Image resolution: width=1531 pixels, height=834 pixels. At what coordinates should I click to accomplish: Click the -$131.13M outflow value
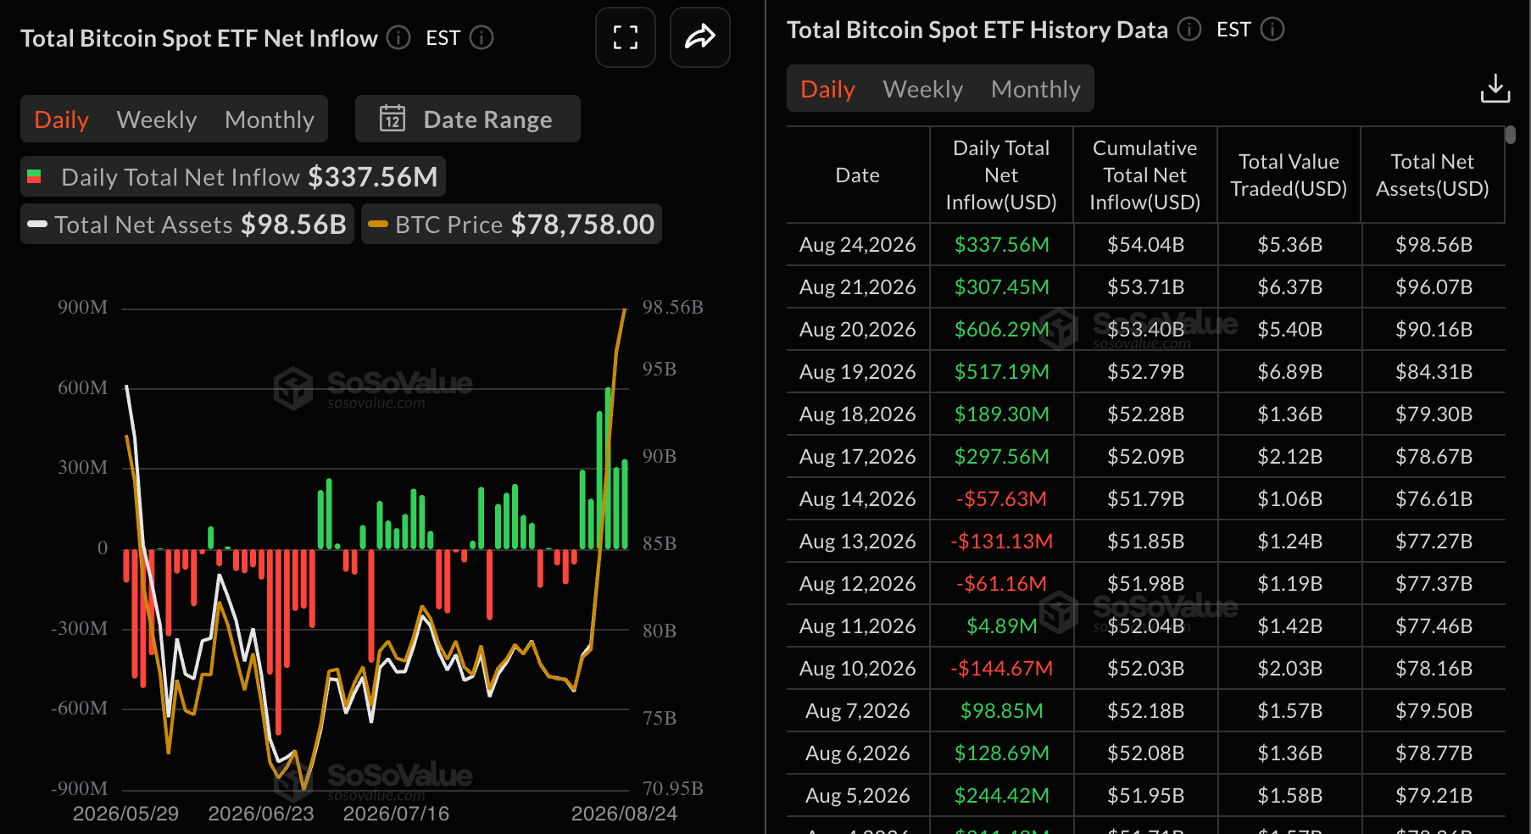[x=1002, y=542]
